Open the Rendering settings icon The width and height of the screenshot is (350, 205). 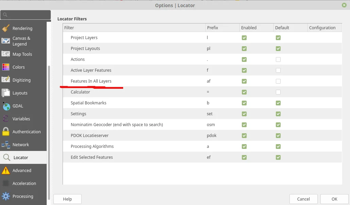6,28
